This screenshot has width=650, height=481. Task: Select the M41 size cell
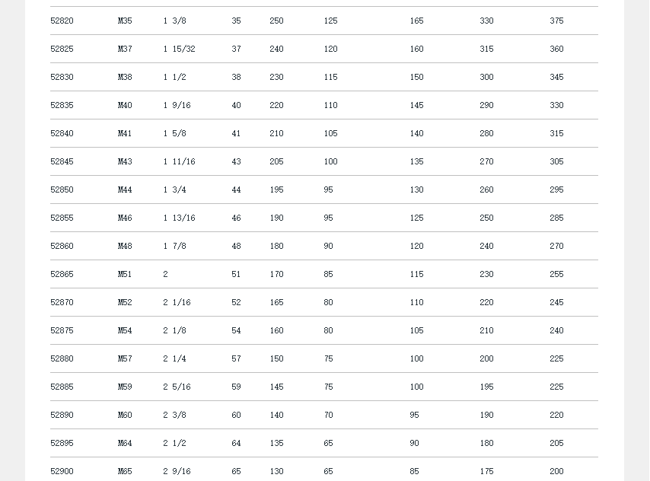(x=125, y=134)
